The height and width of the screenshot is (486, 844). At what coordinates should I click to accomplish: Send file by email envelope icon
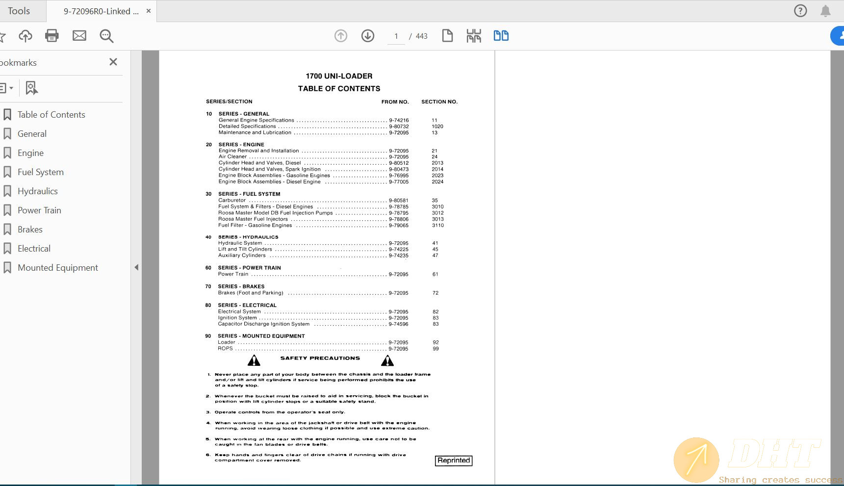79,36
